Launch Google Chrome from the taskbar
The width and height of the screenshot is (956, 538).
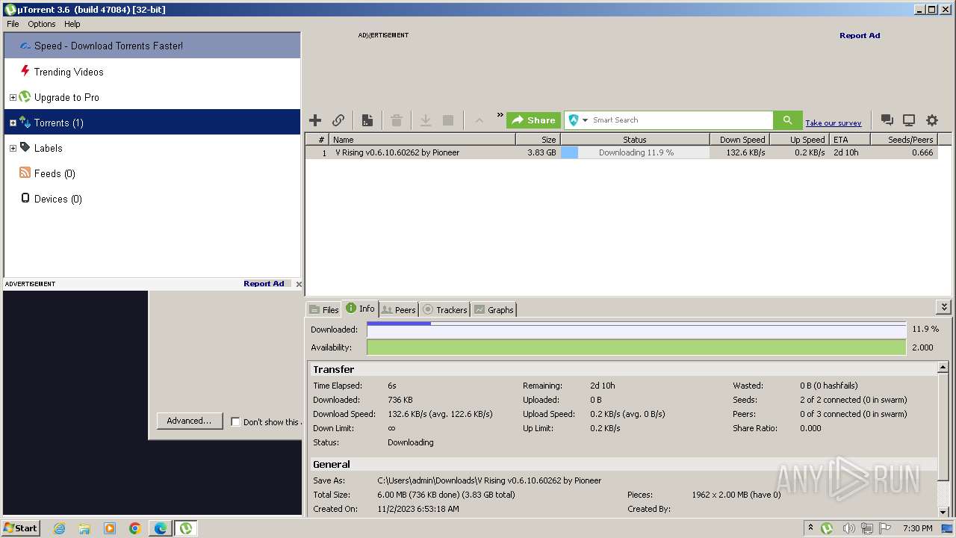tap(134, 528)
